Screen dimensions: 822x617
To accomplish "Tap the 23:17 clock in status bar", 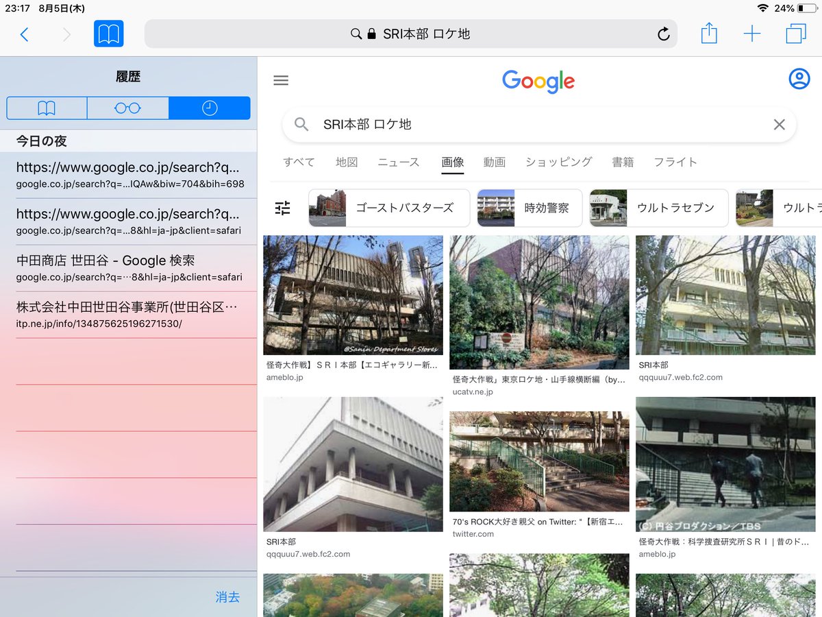I will tap(16, 8).
